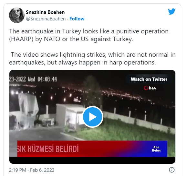The height and width of the screenshot is (176, 186).
Task: Open the Twitter bird logo link
Action: [172, 11]
